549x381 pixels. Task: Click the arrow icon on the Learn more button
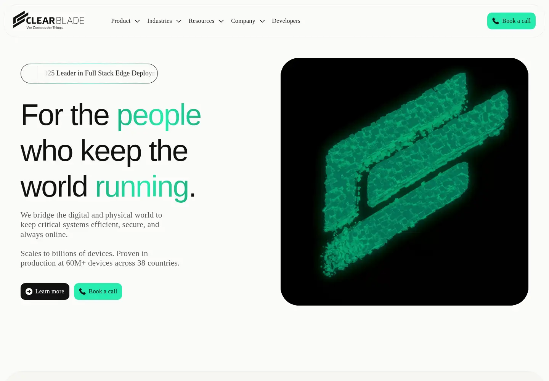point(29,291)
